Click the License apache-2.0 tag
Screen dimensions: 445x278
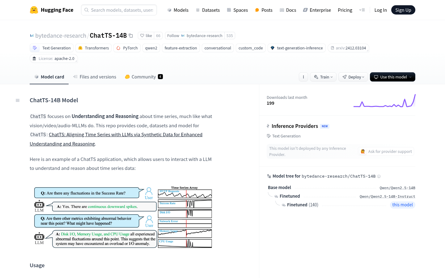pos(54,58)
